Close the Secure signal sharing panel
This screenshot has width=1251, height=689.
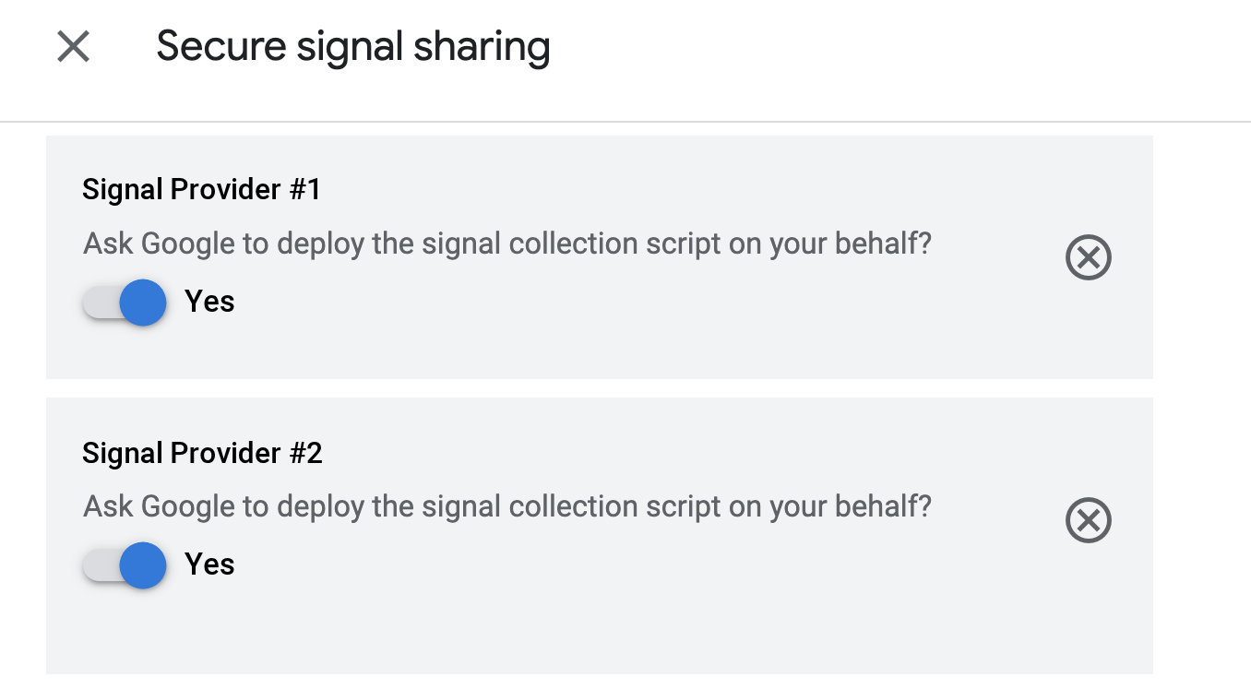pyautogui.click(x=73, y=46)
